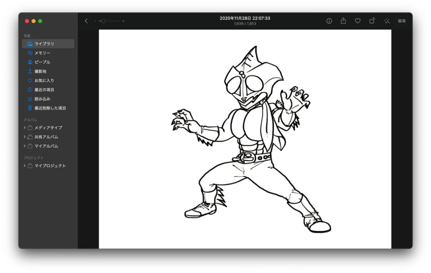Click the 最近の項目 clock icon

point(30,90)
